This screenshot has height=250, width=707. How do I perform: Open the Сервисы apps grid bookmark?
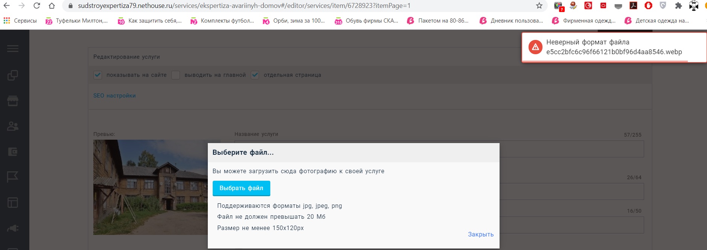pyautogui.click(x=20, y=21)
